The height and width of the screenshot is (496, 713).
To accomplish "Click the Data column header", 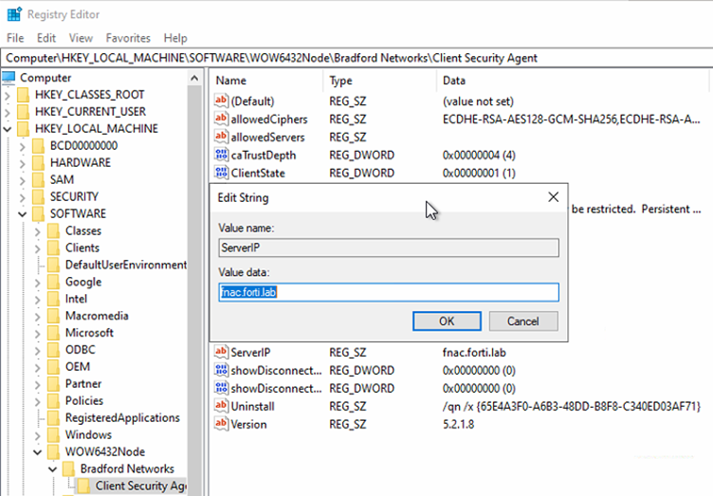I will pyautogui.click(x=454, y=81).
